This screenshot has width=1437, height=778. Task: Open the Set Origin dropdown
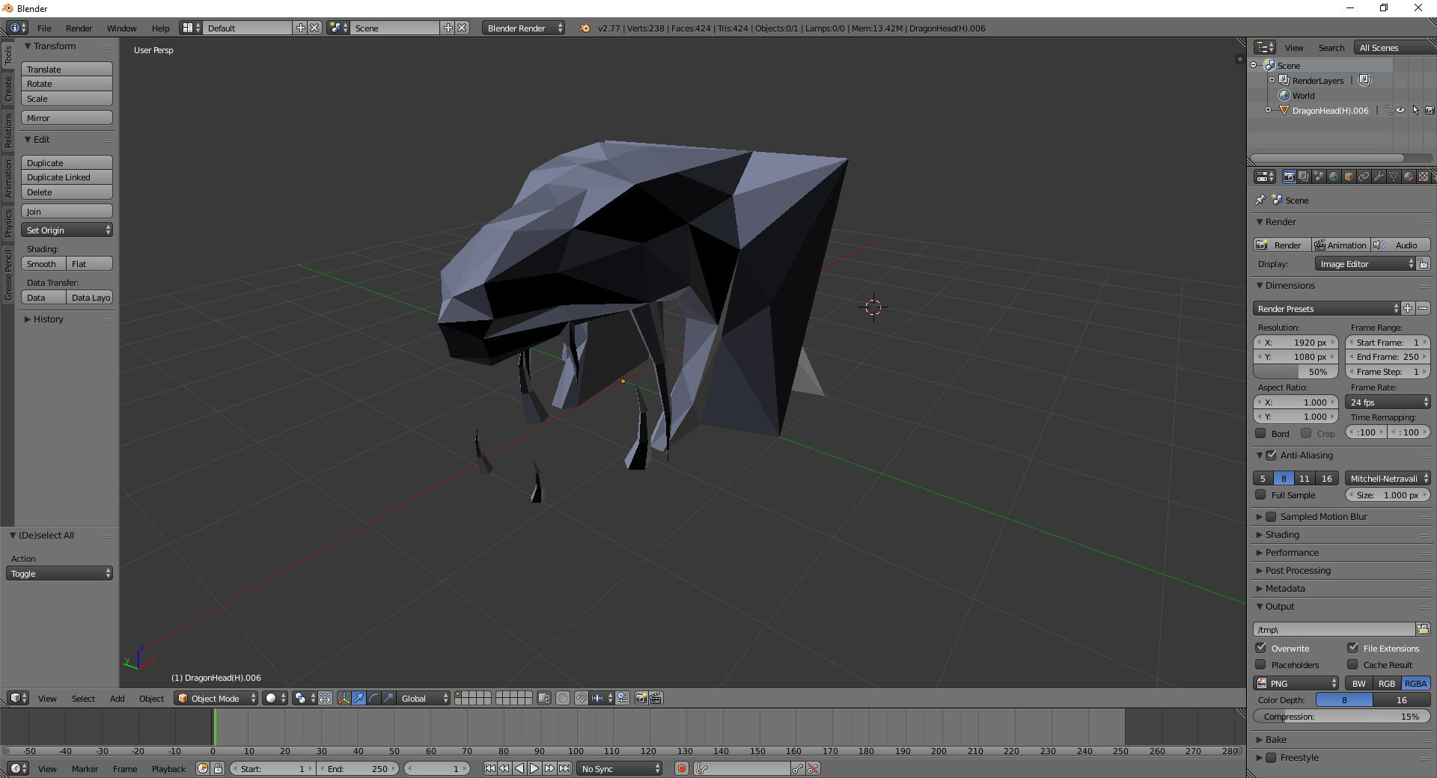(x=67, y=230)
